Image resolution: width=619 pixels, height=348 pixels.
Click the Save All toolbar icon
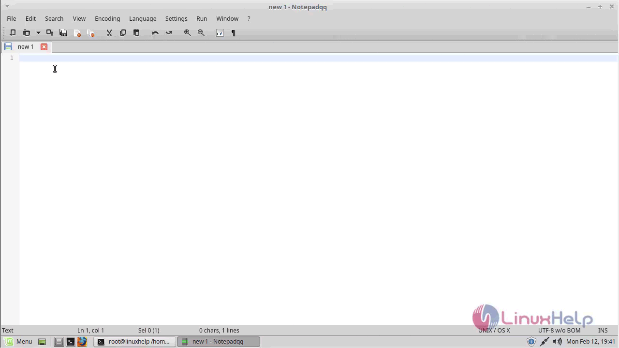tap(63, 33)
